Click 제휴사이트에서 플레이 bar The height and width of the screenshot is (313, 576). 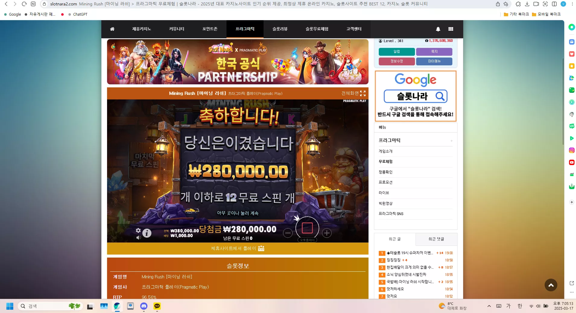[238, 249]
